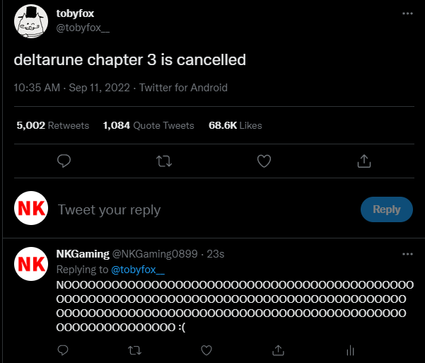
Task: Open more options on NKGaming reply
Action: coord(407,254)
